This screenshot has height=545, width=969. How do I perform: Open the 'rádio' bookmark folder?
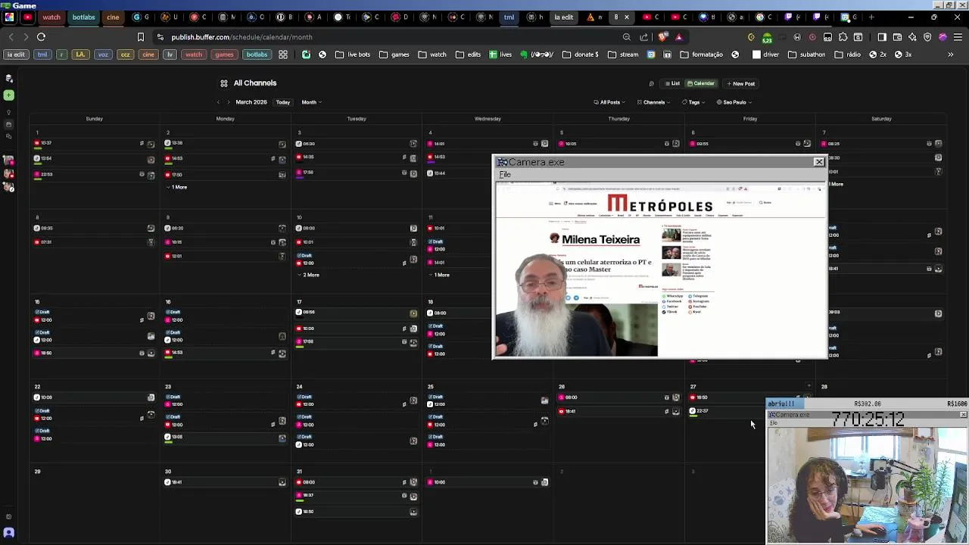(x=847, y=54)
